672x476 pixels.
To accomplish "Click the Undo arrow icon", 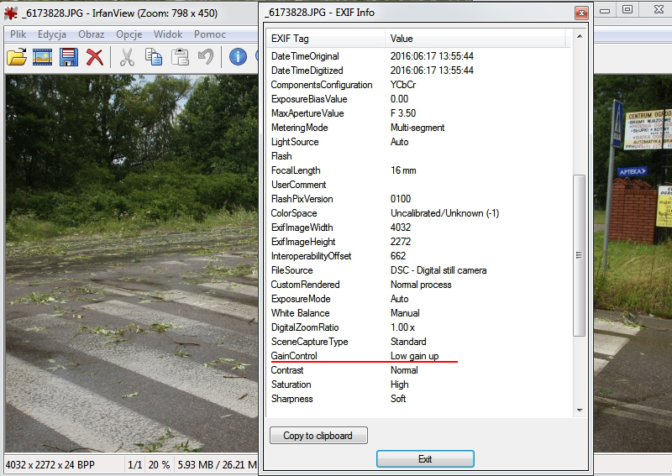I will point(205,57).
